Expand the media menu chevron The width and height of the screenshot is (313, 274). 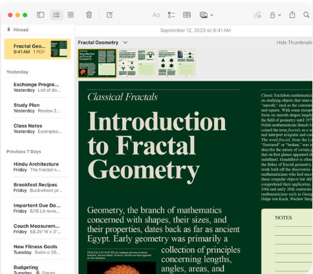(211, 15)
